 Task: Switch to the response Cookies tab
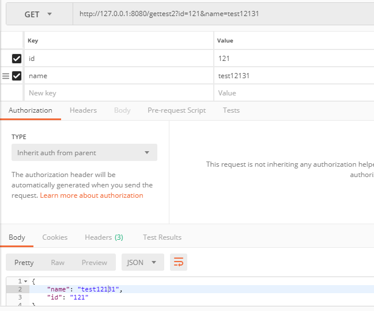pyautogui.click(x=55, y=237)
